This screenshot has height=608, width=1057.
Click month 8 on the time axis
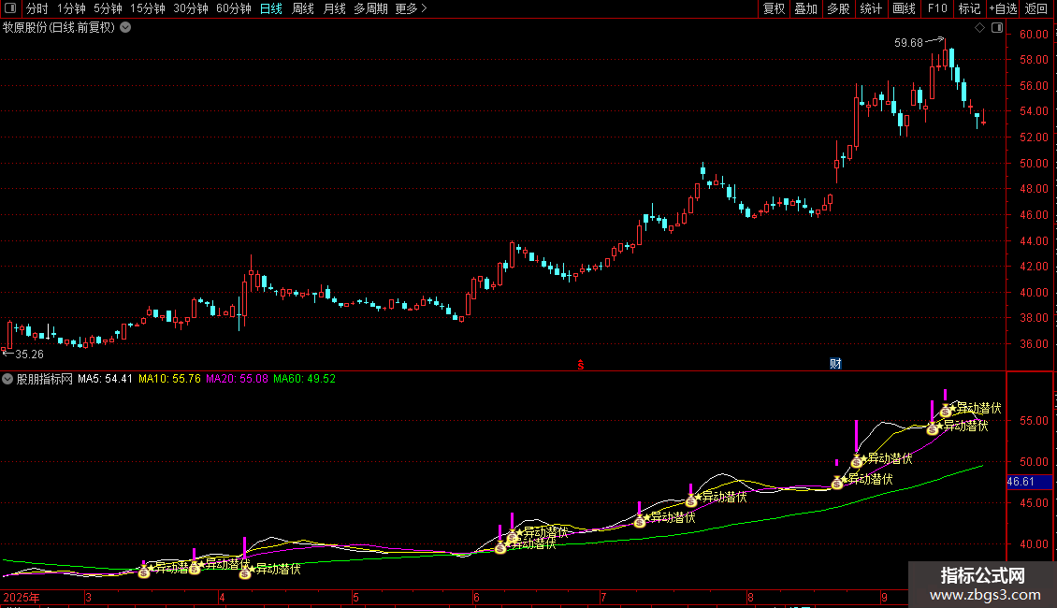point(750,597)
